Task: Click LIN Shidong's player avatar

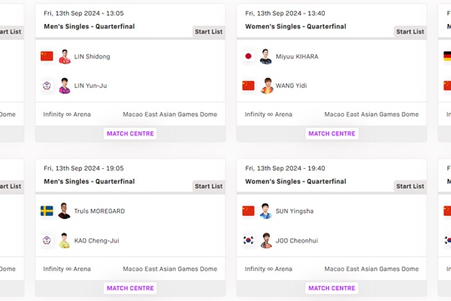Action: click(x=64, y=57)
